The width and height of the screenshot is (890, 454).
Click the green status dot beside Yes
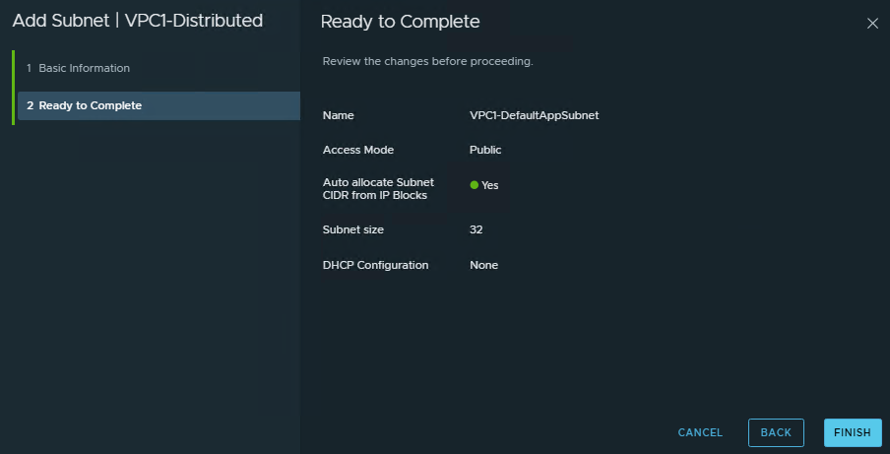(x=474, y=185)
